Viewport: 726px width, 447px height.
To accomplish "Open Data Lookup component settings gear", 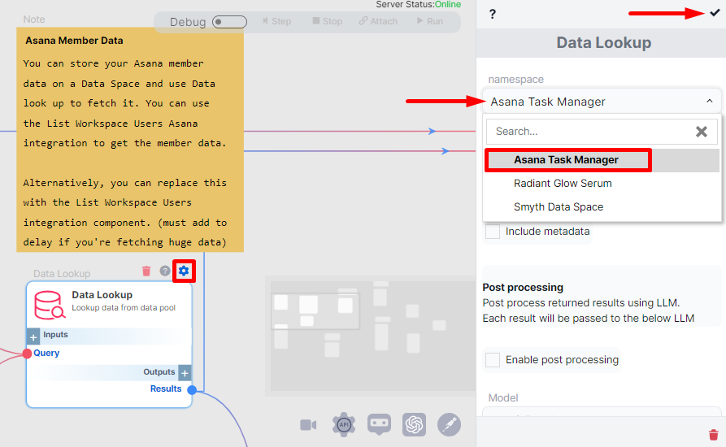I will tap(184, 271).
